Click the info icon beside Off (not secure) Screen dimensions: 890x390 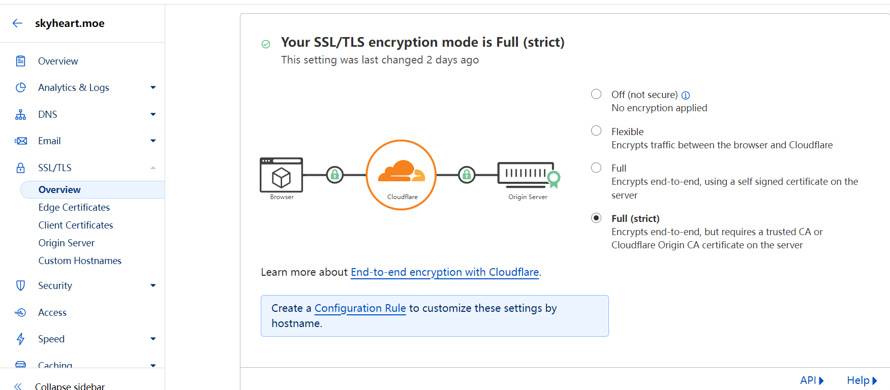(x=686, y=95)
